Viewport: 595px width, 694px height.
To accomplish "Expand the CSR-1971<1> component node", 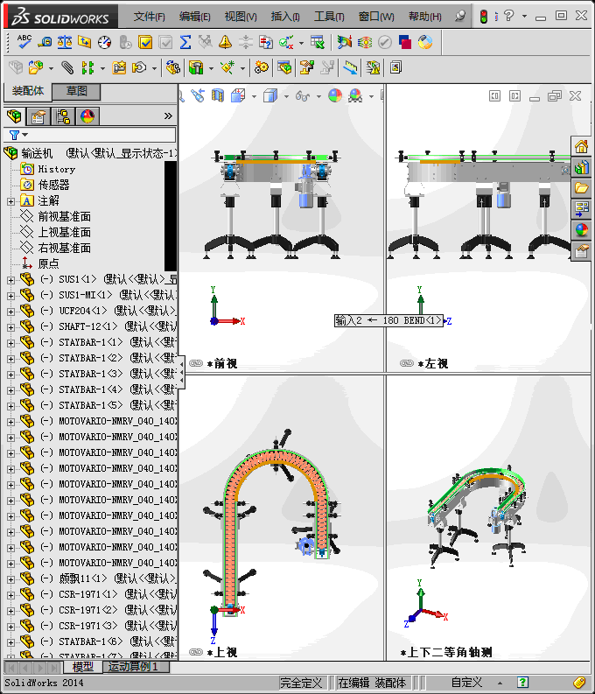I will click(10, 595).
